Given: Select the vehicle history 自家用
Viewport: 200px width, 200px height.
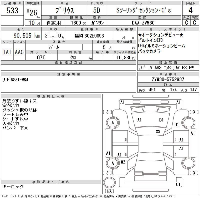Looking at the screenshot, I should (x=54, y=23).
